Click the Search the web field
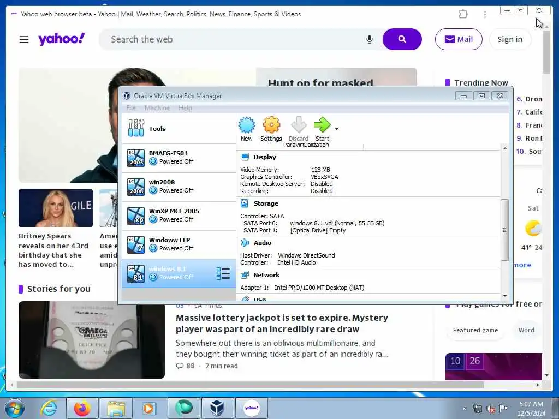This screenshot has width=559, height=419. pyautogui.click(x=235, y=39)
